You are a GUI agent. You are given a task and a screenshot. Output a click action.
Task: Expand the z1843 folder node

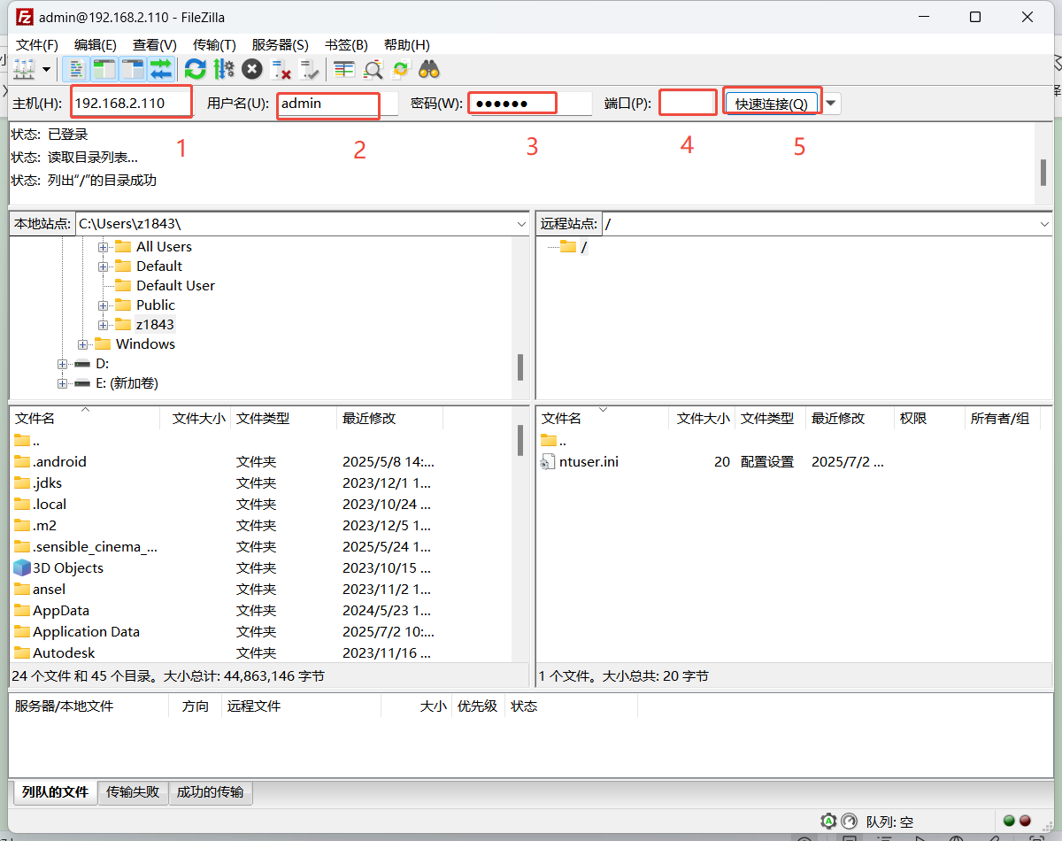[104, 325]
